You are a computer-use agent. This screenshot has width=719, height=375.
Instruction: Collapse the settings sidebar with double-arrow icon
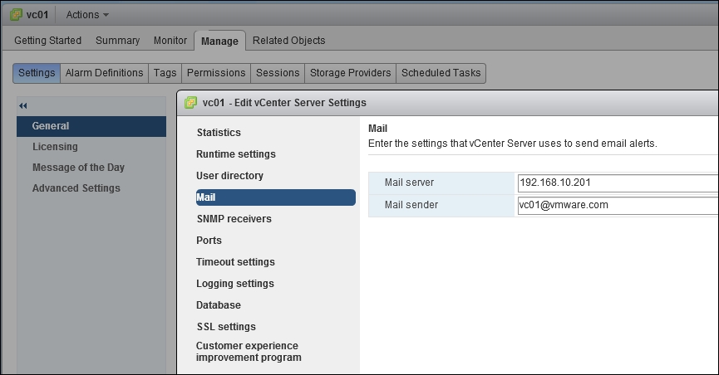(23, 105)
